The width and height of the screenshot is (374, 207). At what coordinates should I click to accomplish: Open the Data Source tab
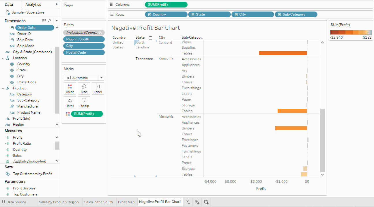coord(14,202)
